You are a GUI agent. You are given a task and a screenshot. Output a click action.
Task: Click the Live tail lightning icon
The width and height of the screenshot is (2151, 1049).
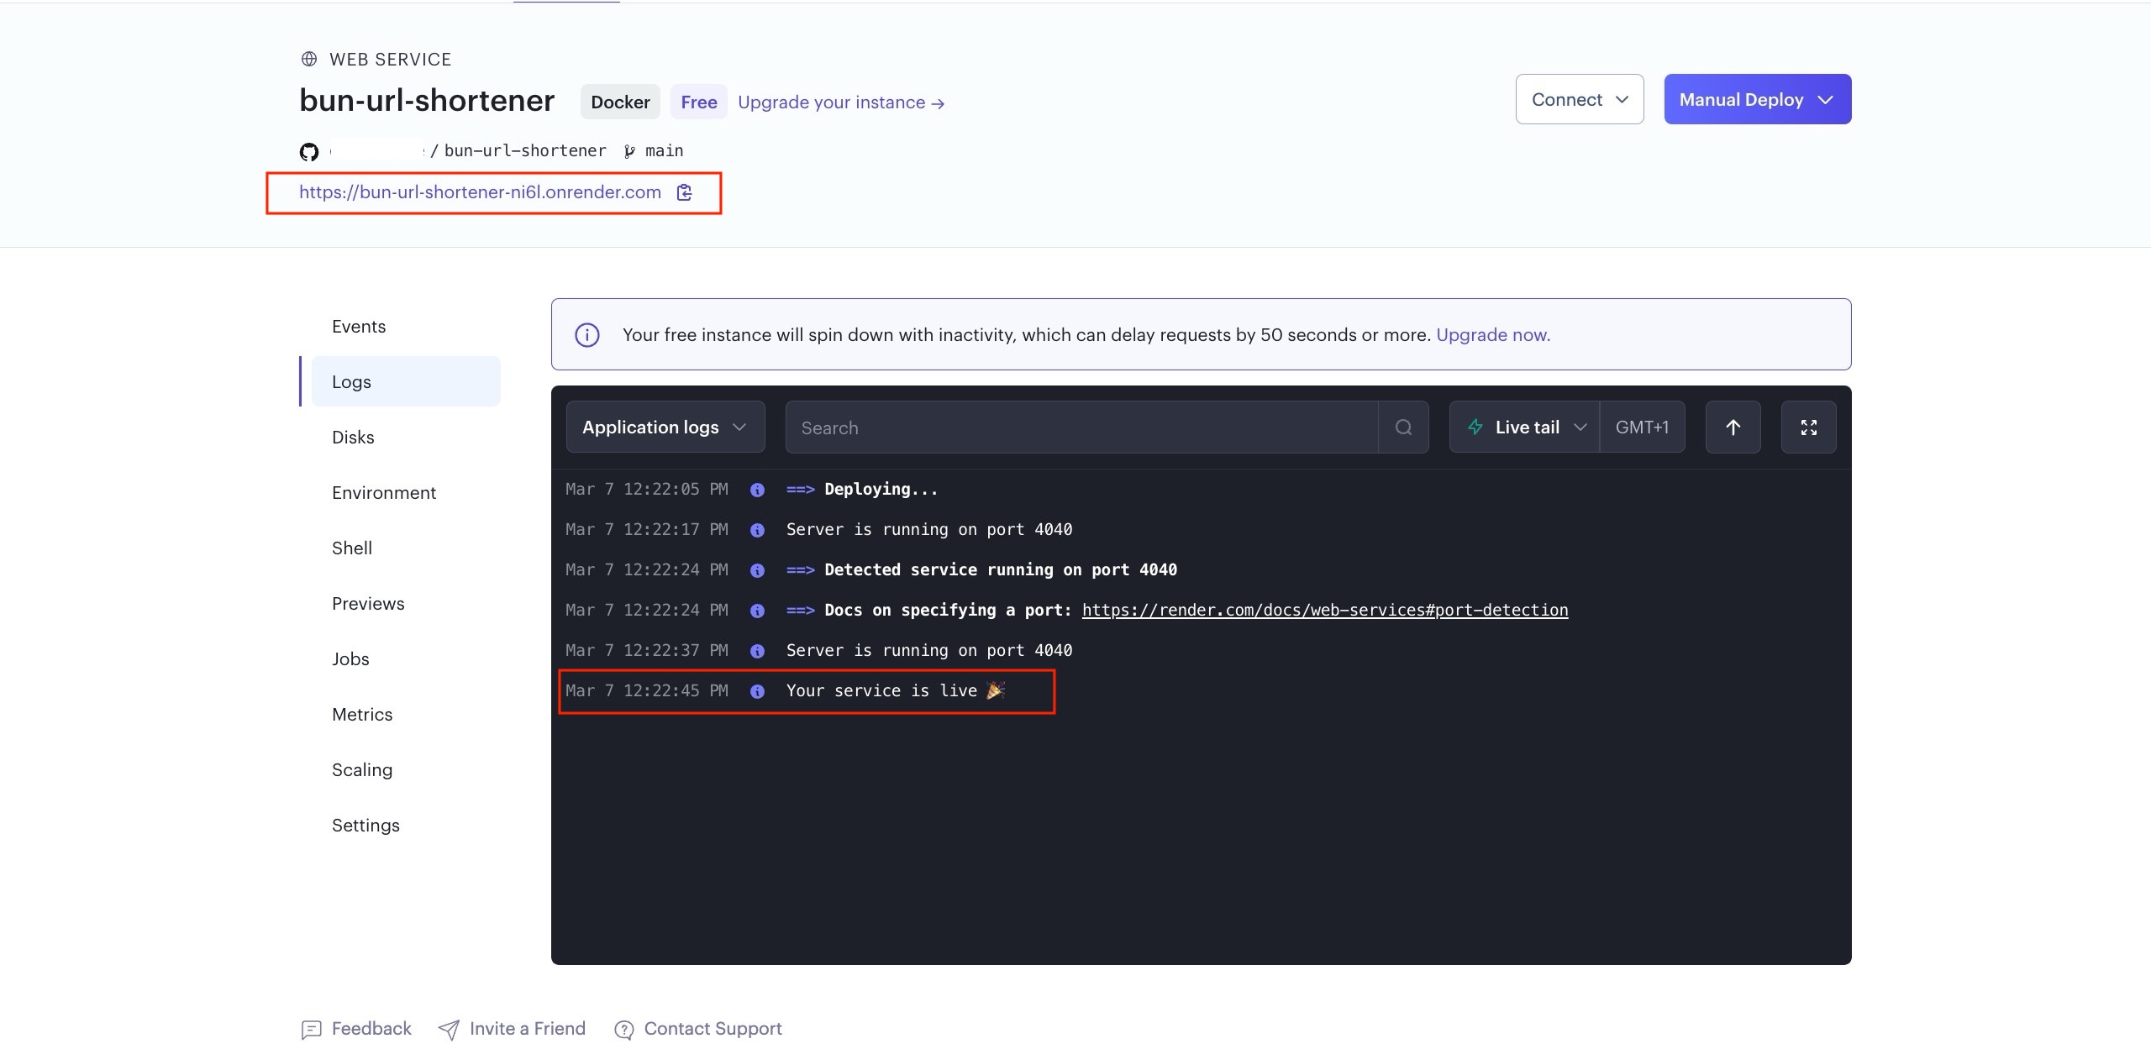(x=1475, y=427)
